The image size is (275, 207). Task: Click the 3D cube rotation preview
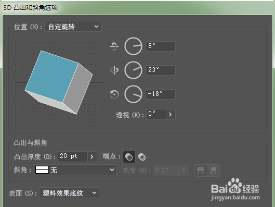(59, 82)
